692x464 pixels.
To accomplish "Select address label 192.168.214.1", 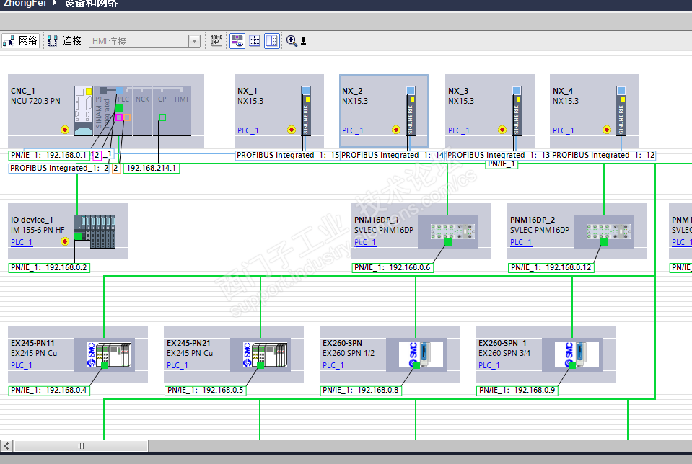I will 152,168.
